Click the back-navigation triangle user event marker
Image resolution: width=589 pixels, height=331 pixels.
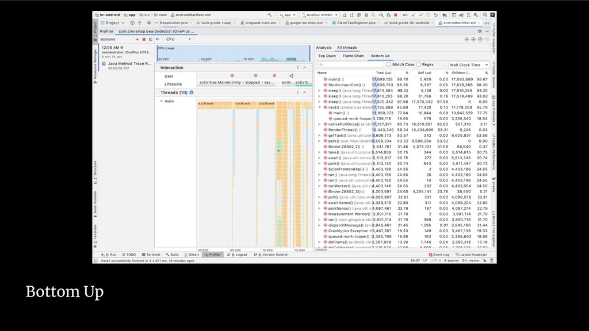(x=291, y=76)
